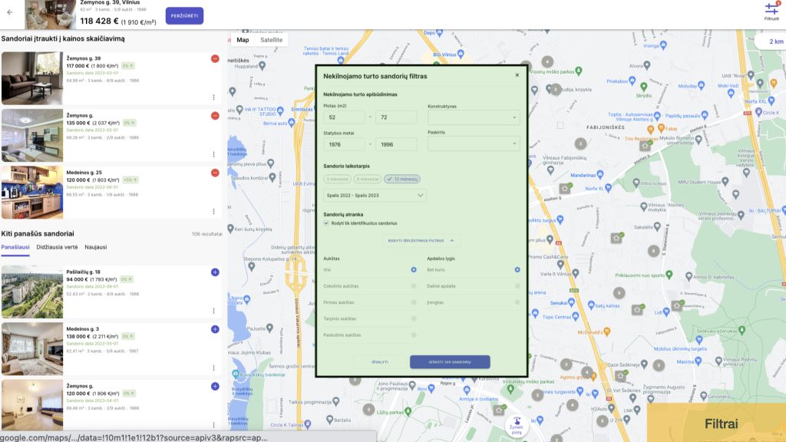Switch map to Satellite view
786x442 pixels.
[271, 40]
